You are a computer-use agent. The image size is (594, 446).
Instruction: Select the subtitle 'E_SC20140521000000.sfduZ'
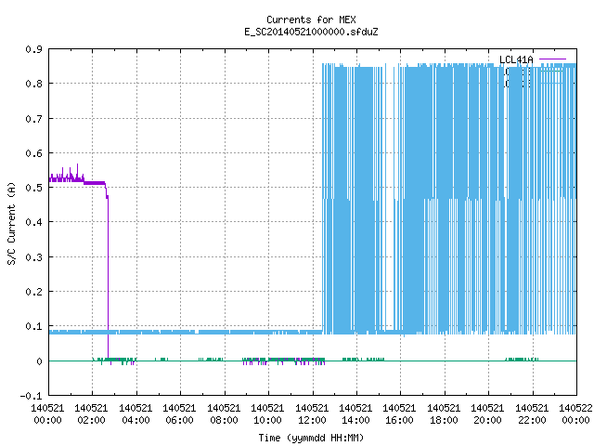pyautogui.click(x=311, y=32)
